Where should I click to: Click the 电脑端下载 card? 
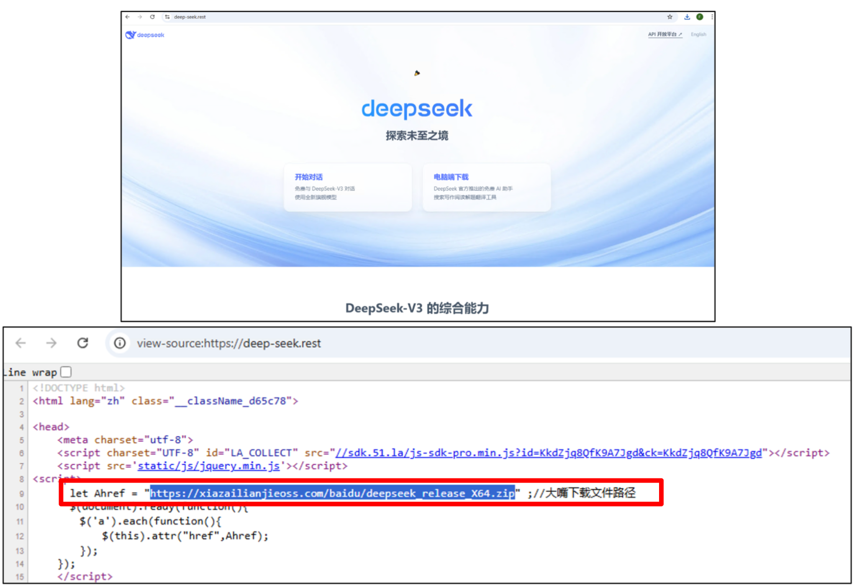pos(487,187)
